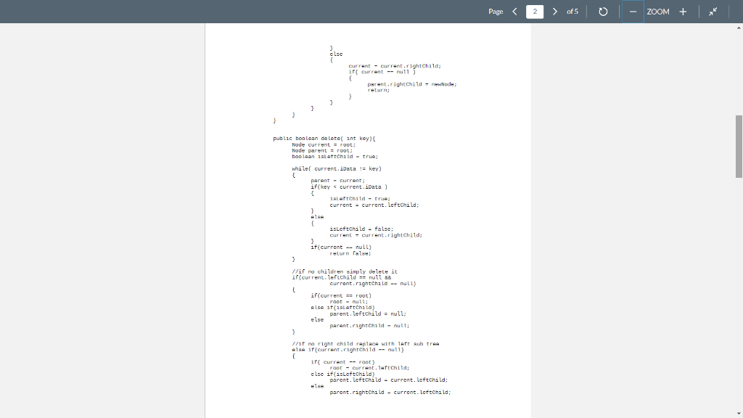The image size is (743, 418).
Task: Select the page number input box
Action: pyautogui.click(x=535, y=12)
